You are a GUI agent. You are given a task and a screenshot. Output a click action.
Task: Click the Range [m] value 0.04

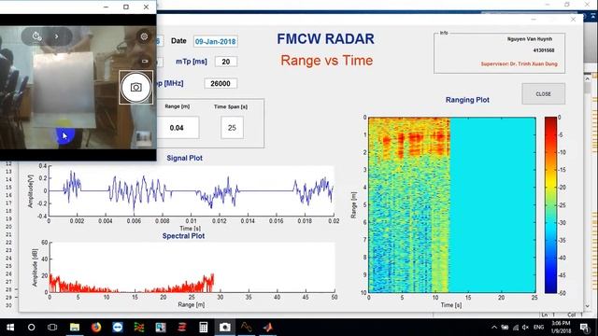(x=177, y=128)
